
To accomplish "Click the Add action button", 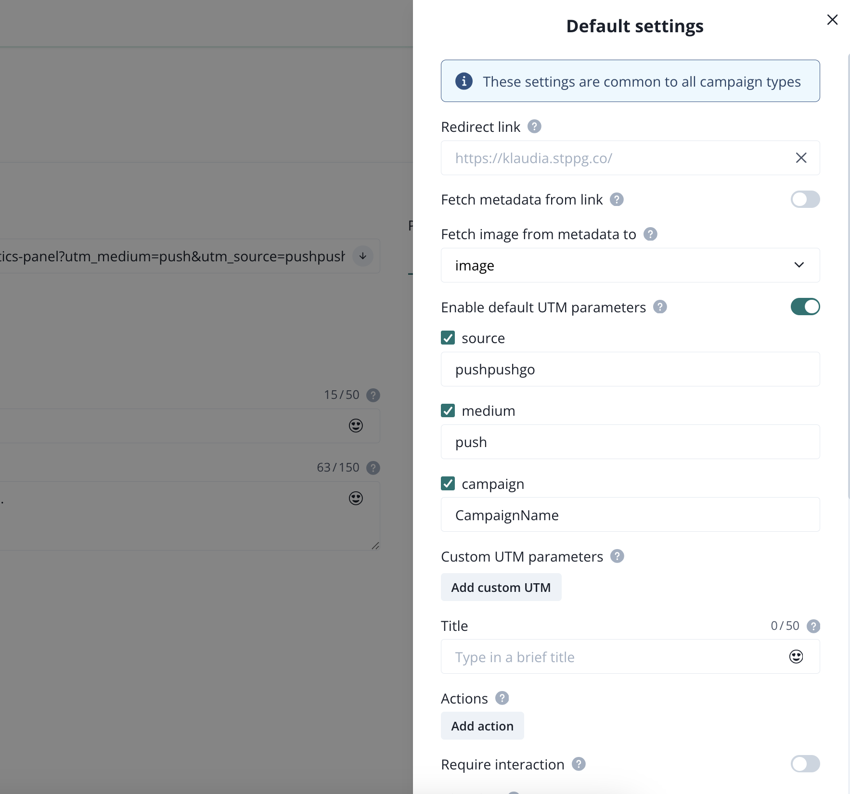I will tap(482, 726).
